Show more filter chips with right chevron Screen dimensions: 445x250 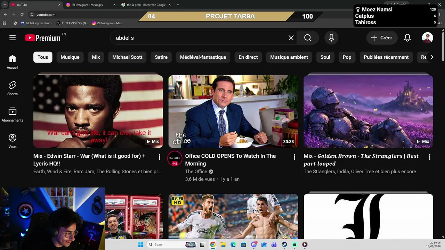pyautogui.click(x=431, y=57)
